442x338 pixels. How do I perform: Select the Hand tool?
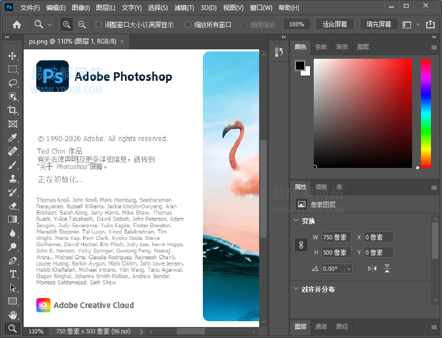13,314
